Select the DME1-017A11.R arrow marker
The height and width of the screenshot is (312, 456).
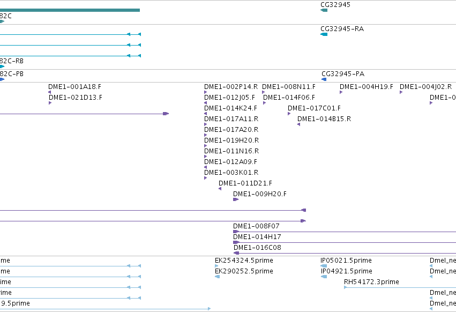click(206, 124)
